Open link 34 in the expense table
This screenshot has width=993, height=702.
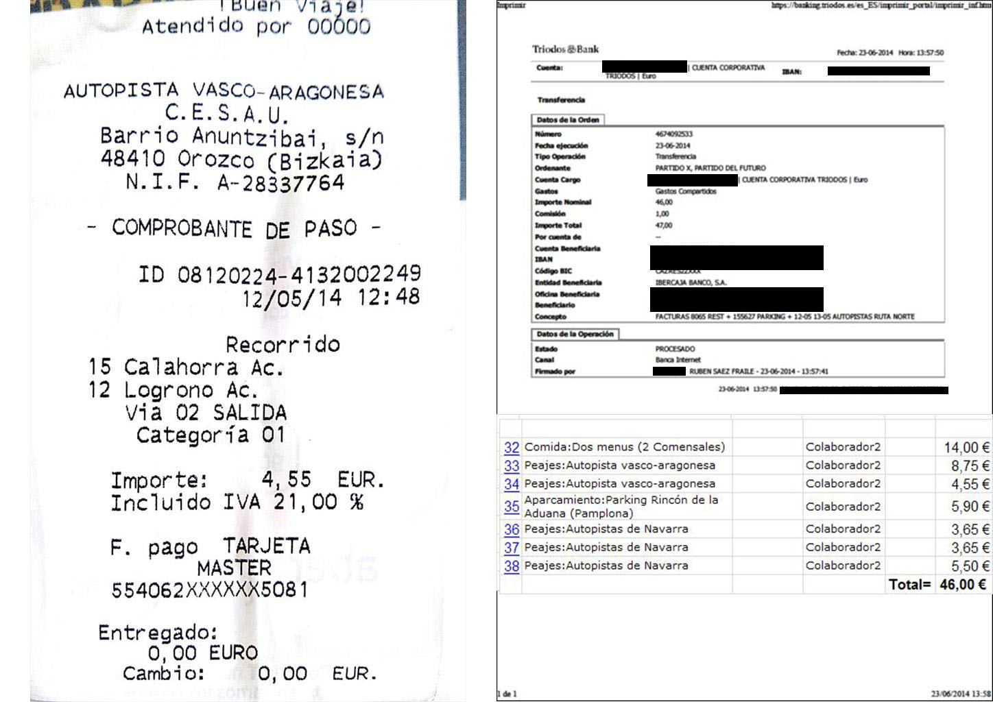tap(512, 484)
